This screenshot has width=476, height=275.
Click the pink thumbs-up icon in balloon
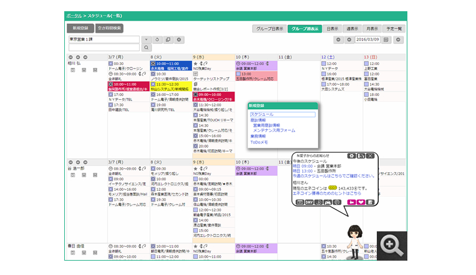[351, 202]
